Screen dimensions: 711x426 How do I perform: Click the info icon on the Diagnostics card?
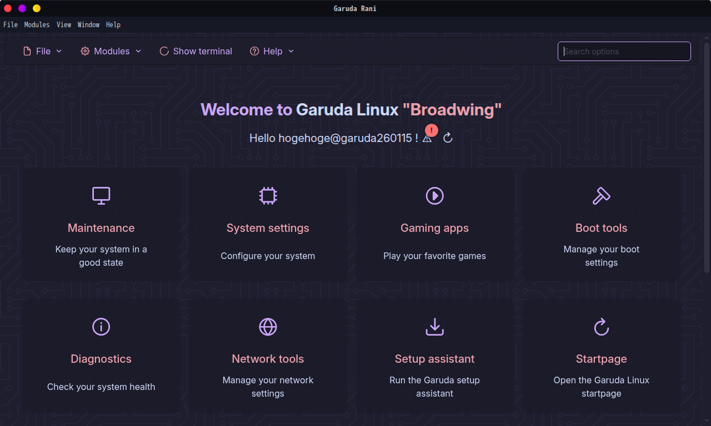(x=101, y=327)
